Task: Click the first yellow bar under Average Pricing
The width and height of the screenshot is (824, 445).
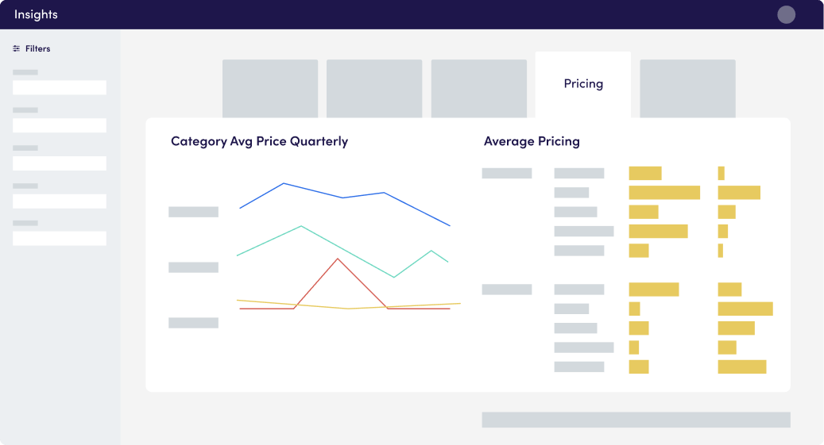Action: [644, 173]
